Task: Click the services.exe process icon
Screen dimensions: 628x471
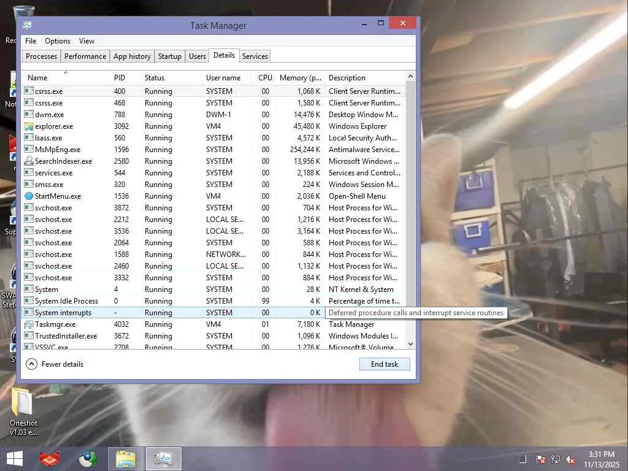Action: pos(28,172)
